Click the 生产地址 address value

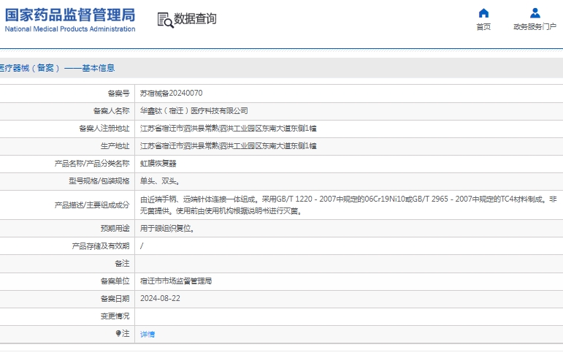(x=229, y=146)
